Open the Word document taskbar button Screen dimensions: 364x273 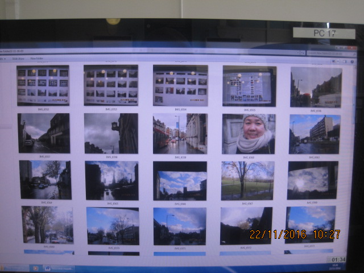[59, 268]
